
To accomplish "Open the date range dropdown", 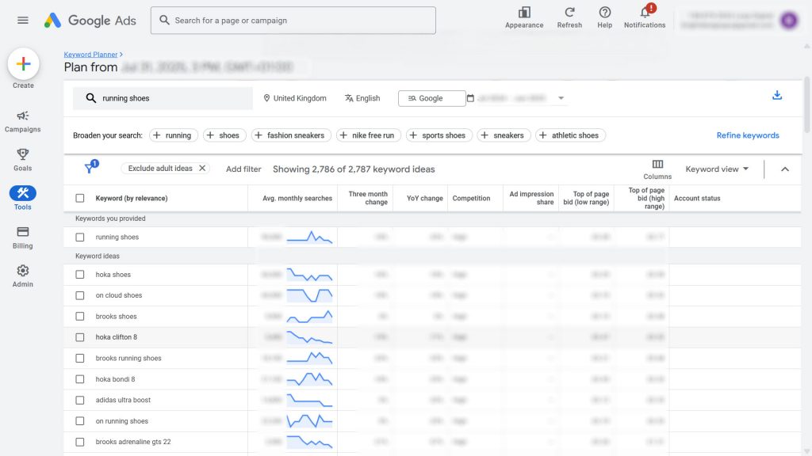I will click(561, 98).
